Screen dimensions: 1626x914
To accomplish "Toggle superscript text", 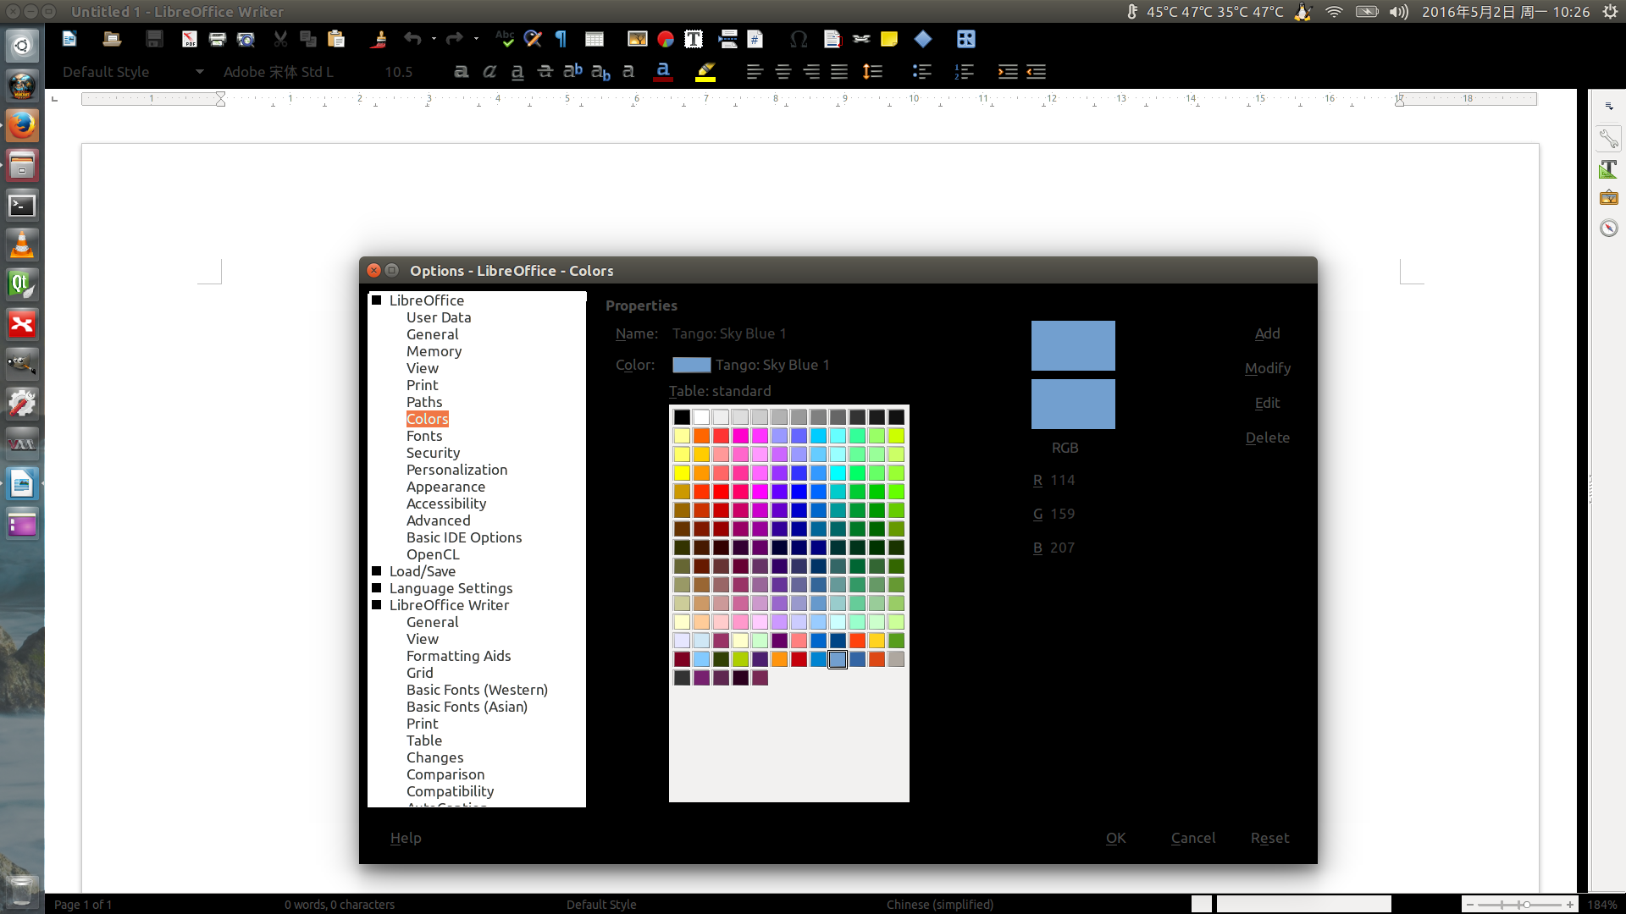I will click(573, 71).
